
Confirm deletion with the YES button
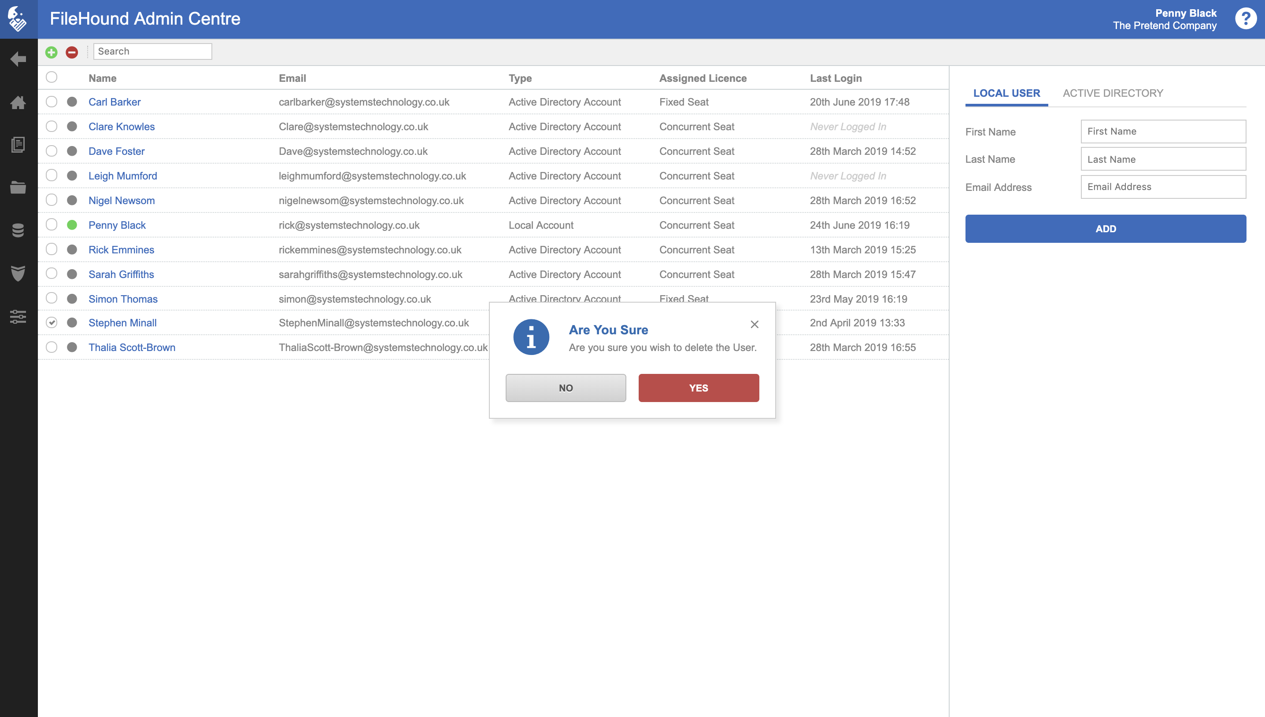[698, 388]
